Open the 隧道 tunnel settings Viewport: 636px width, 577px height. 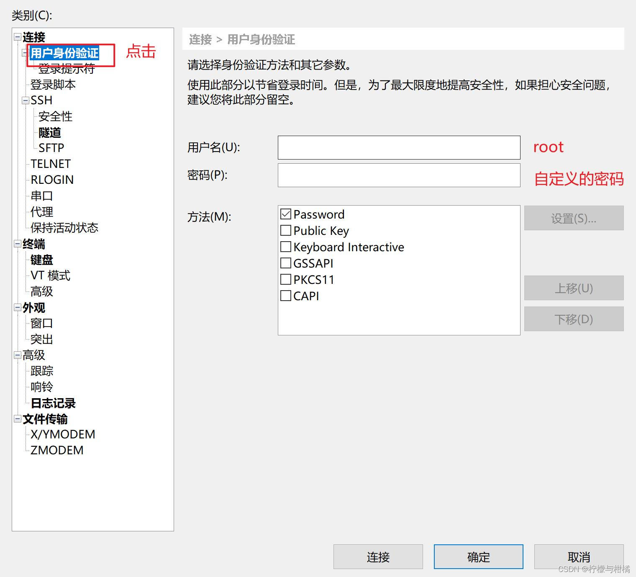pyautogui.click(x=49, y=132)
